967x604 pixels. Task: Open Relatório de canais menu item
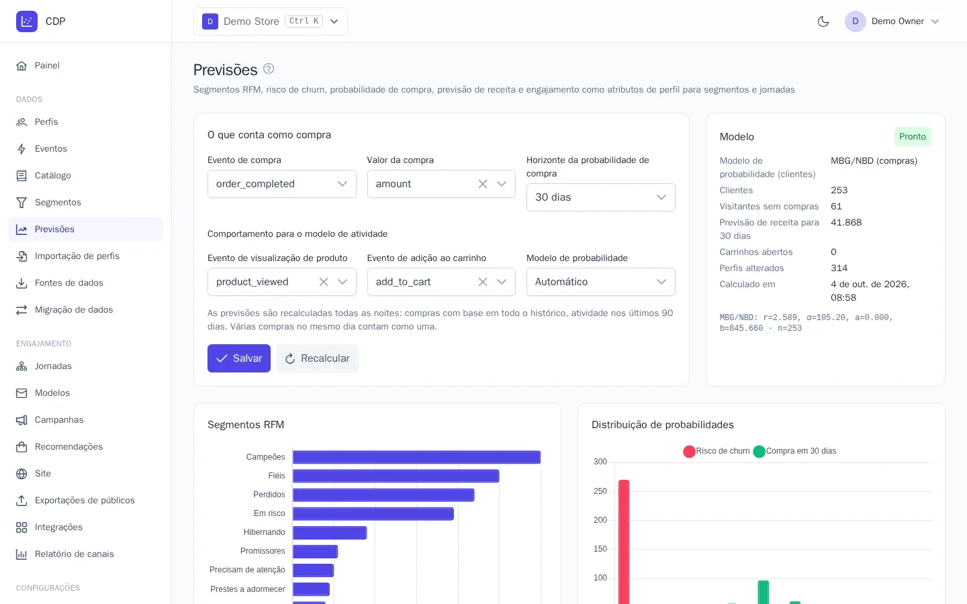85,554
